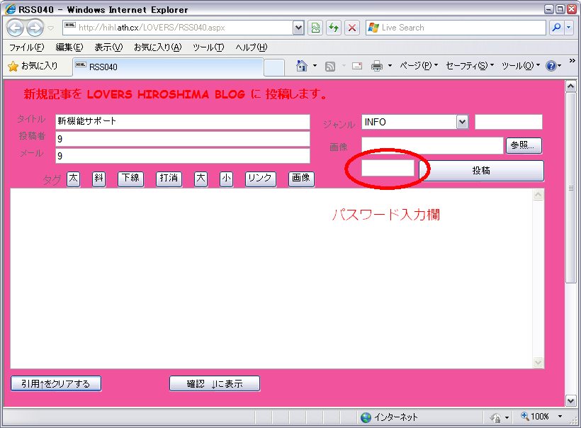Viewport: 581px width, 428px height.
Task: Click the Refresh page icon
Action: tap(333, 28)
